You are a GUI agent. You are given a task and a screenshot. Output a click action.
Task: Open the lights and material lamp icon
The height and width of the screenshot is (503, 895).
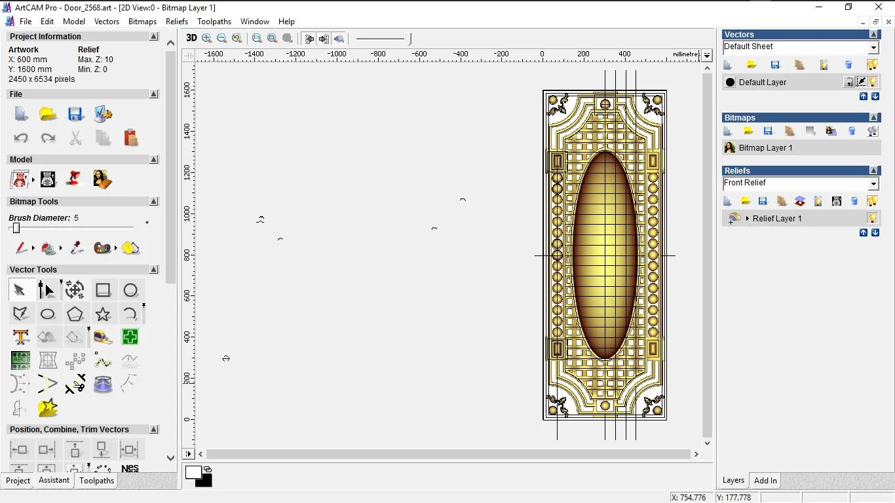click(75, 179)
